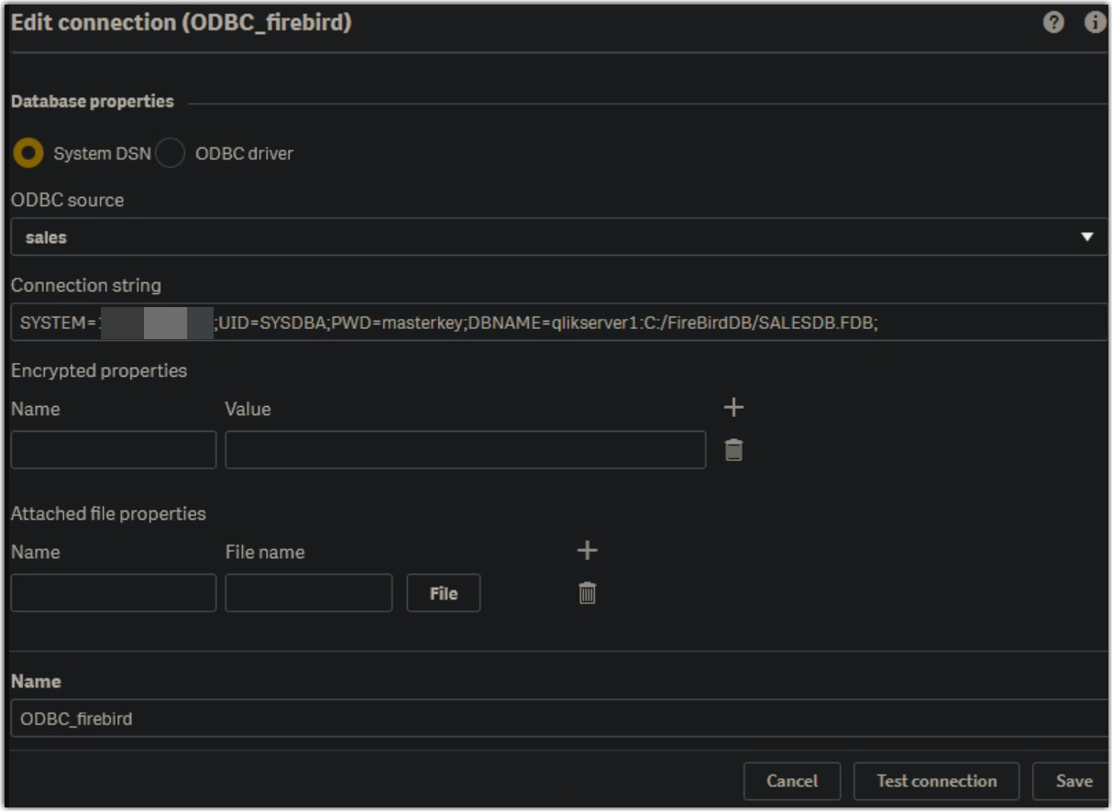Focus the attached file Name field
This screenshot has width=1113, height=812.
coord(114,593)
